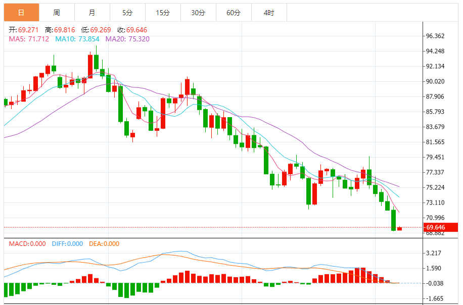Click the 81.565 price axis label
This screenshot has width=463, height=305.
click(x=435, y=142)
